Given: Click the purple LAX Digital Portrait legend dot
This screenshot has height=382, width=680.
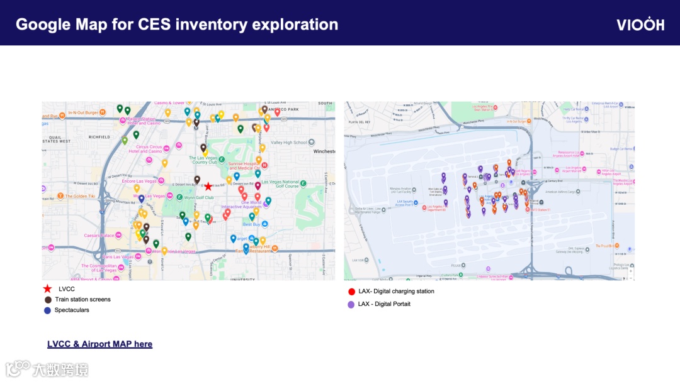Looking at the screenshot, I should tap(351, 305).
